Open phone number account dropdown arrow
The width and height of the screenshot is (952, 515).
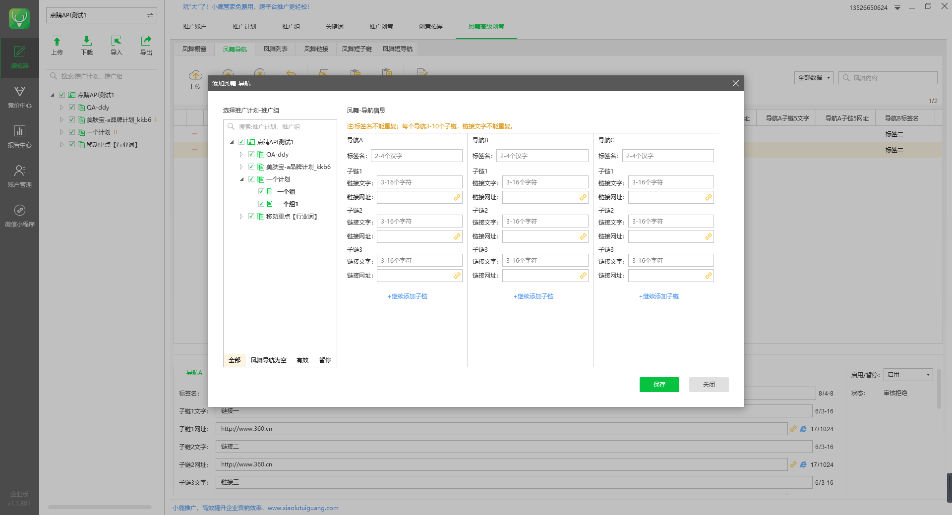[x=897, y=8]
